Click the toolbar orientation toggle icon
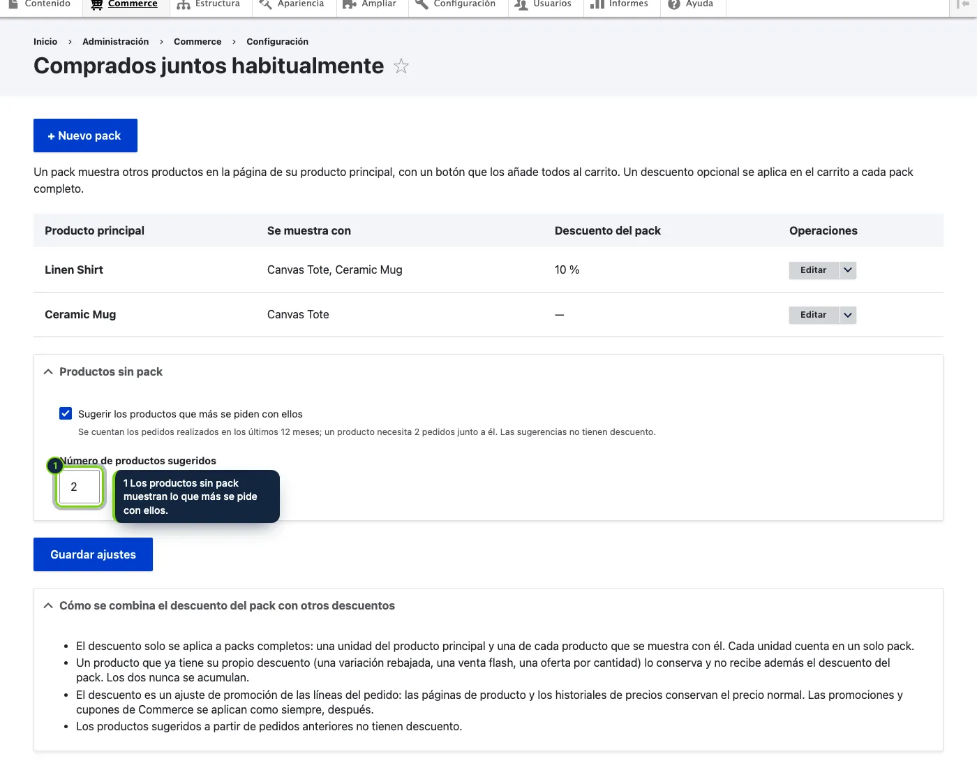Image resolution: width=977 pixels, height=768 pixels. [964, 4]
